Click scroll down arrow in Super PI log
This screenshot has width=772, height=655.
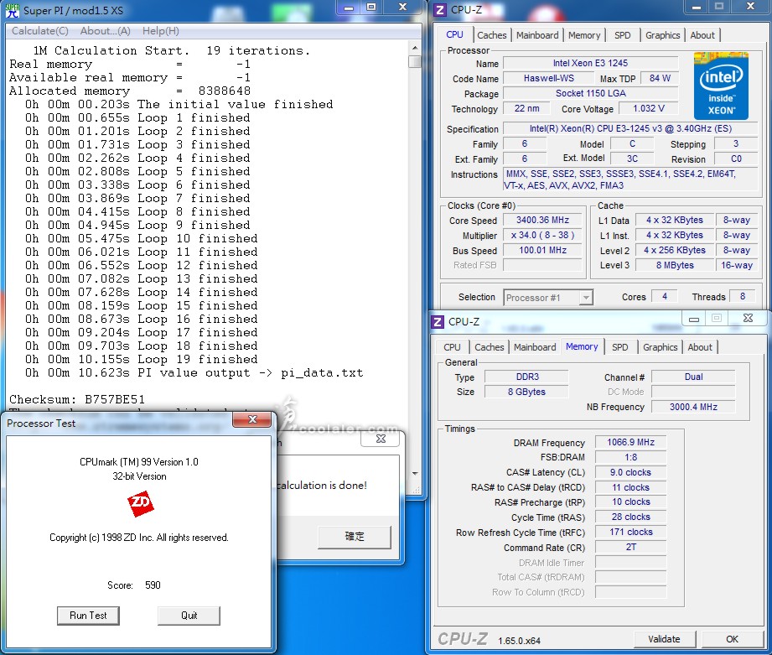pos(415,473)
